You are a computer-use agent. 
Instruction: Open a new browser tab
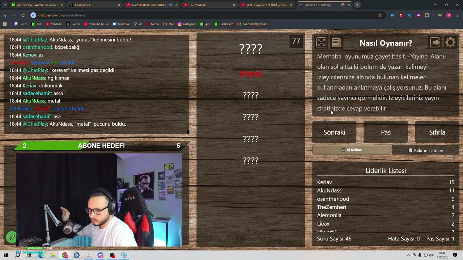(x=357, y=5)
